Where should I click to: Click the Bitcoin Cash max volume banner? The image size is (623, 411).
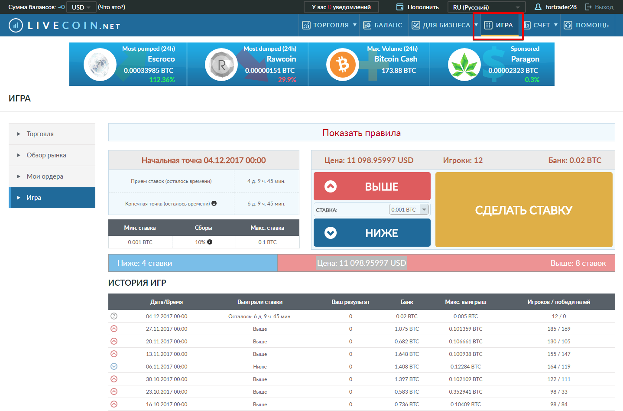pos(369,64)
